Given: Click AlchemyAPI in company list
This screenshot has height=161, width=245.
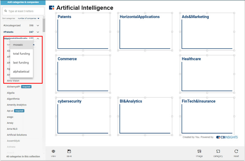Looking at the screenshot, I should [14, 87].
